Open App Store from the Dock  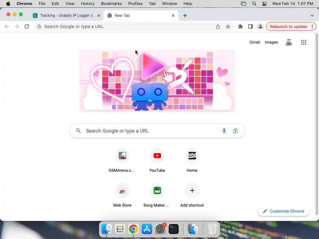click(x=147, y=229)
